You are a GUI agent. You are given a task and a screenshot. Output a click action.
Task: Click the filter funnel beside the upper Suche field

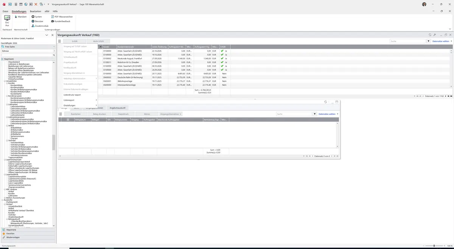[x=429, y=41]
